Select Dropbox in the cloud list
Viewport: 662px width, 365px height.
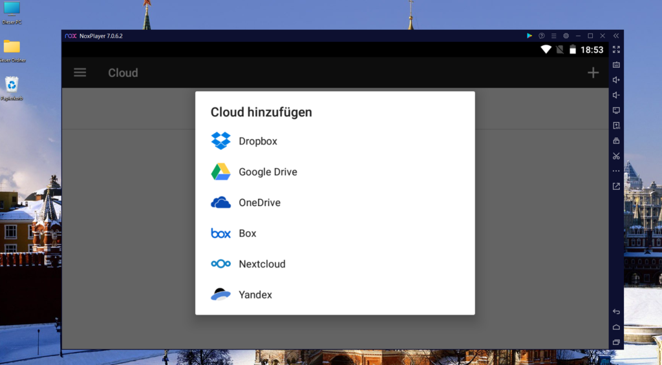coord(335,141)
